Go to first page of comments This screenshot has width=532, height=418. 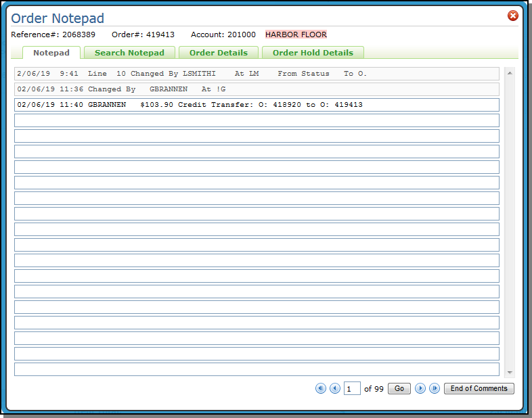coord(321,388)
